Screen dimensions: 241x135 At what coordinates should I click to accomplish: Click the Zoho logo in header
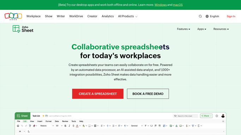pyautogui.click(x=13, y=17)
